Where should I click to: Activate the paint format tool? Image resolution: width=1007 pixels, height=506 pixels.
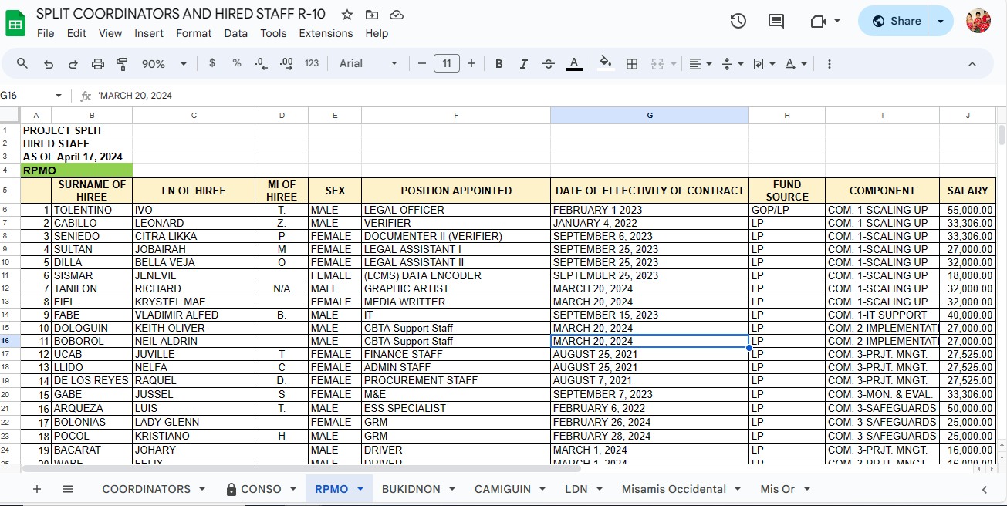tap(122, 64)
